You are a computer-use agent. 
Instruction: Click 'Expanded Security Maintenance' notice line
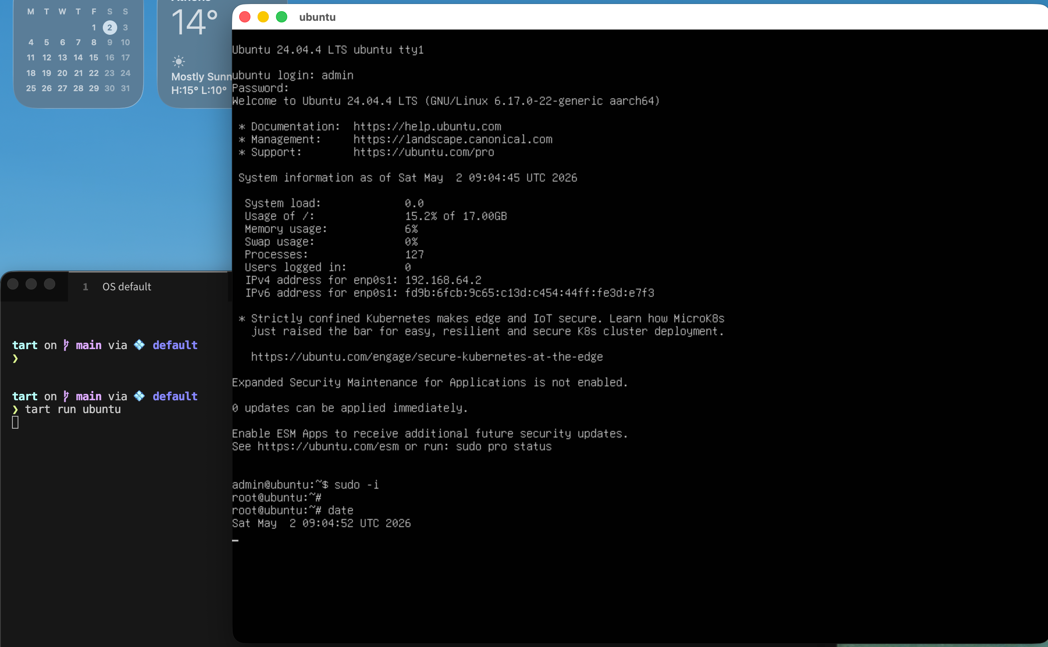(x=430, y=383)
